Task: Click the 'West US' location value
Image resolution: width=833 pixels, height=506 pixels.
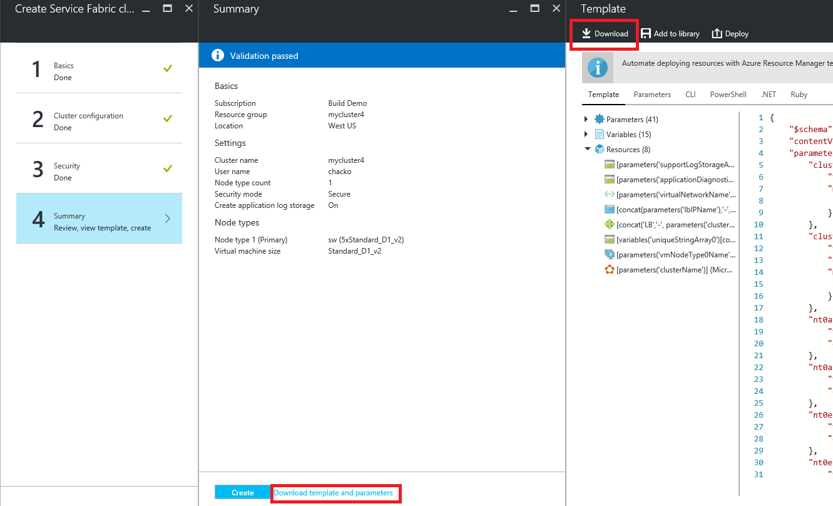Action: tap(342, 126)
